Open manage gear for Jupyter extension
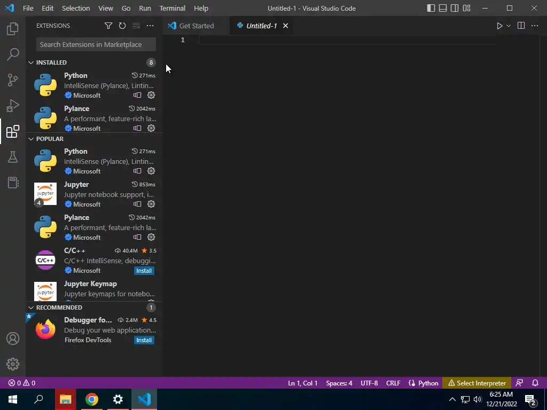Screen dimensions: 547x410 (x=151, y=204)
